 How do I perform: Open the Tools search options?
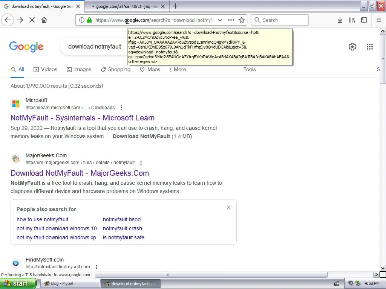click(x=250, y=70)
